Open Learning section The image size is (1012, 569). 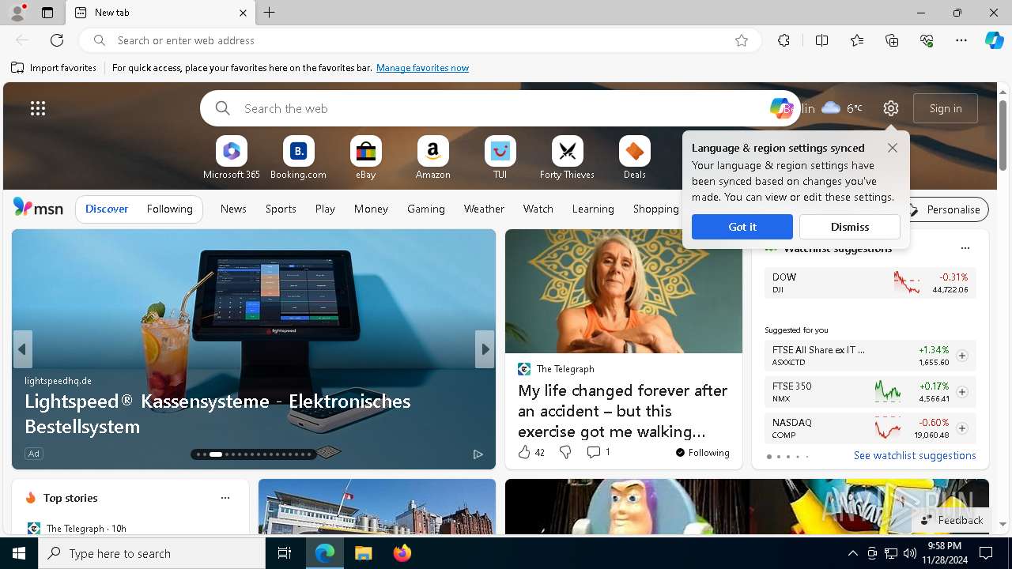(593, 209)
